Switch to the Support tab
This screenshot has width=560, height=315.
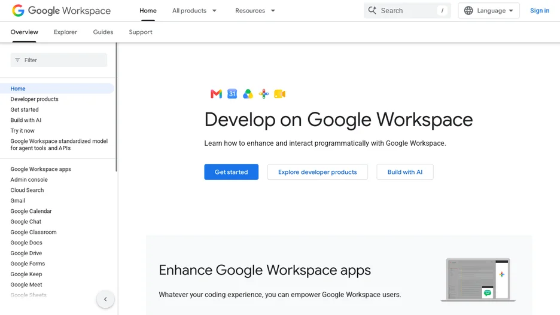tap(141, 32)
